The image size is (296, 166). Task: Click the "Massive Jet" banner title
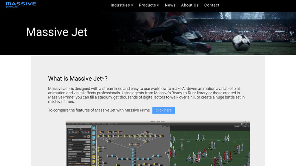pyautogui.click(x=57, y=32)
